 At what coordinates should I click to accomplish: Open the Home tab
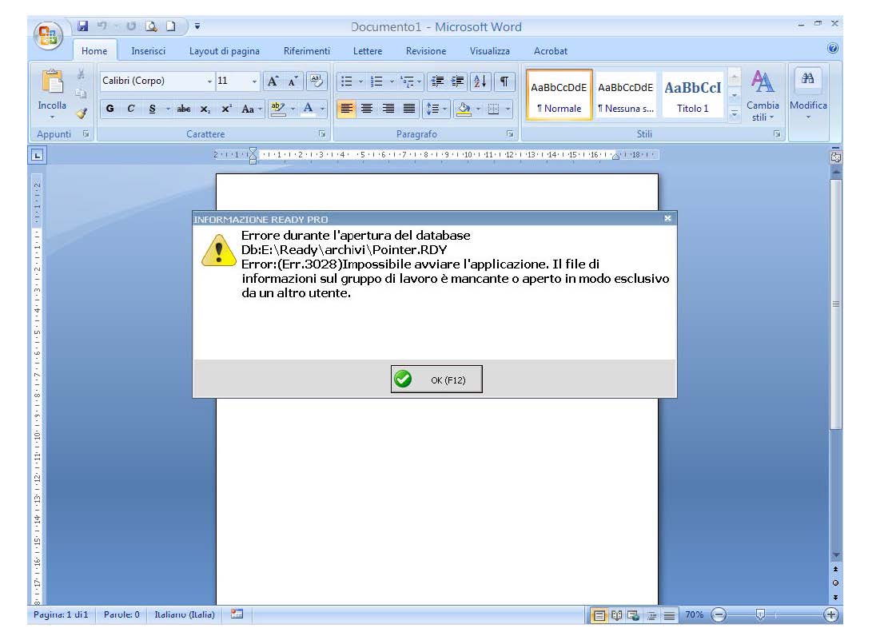pyautogui.click(x=94, y=51)
